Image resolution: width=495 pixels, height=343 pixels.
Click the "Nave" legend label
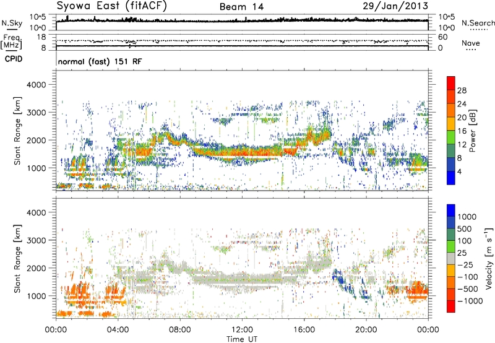click(x=471, y=43)
